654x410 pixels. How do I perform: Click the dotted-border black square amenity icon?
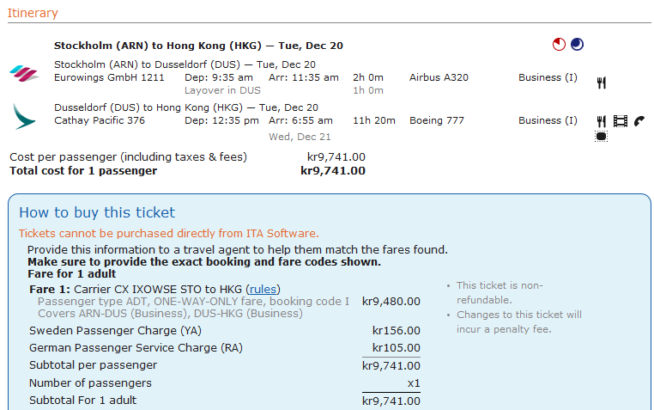[601, 137]
